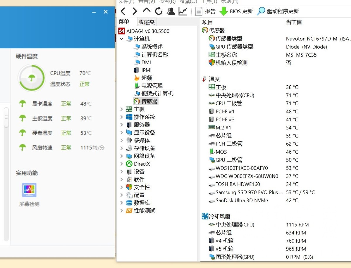Click the CPU温度 umbrella gauge

pos(31,78)
